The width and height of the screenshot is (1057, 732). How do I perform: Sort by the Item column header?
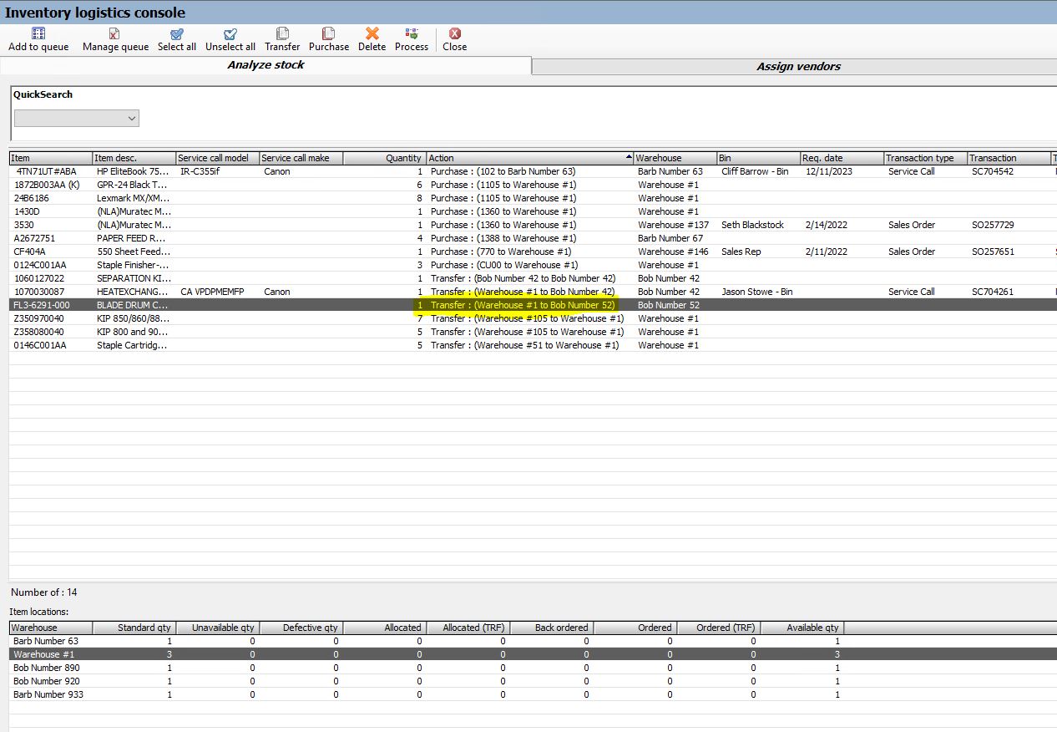tap(51, 158)
